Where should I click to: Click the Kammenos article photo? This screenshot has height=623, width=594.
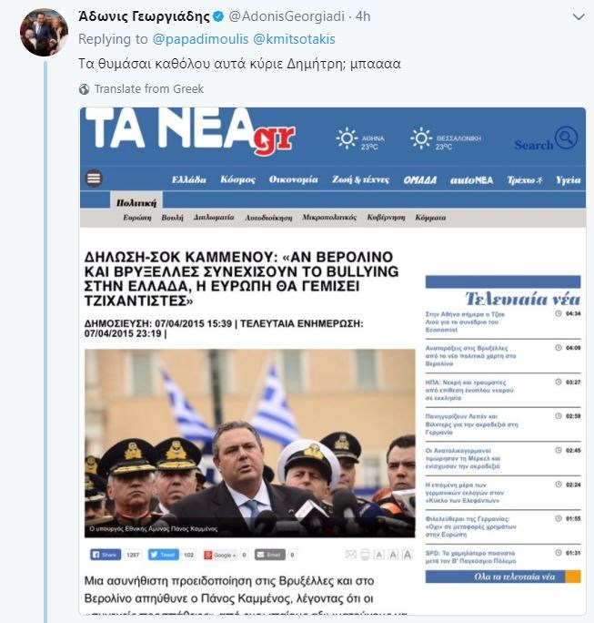click(x=249, y=443)
